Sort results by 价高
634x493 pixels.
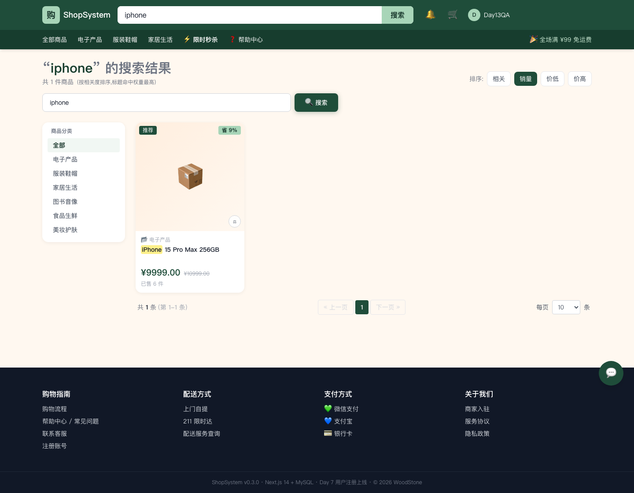pyautogui.click(x=580, y=79)
